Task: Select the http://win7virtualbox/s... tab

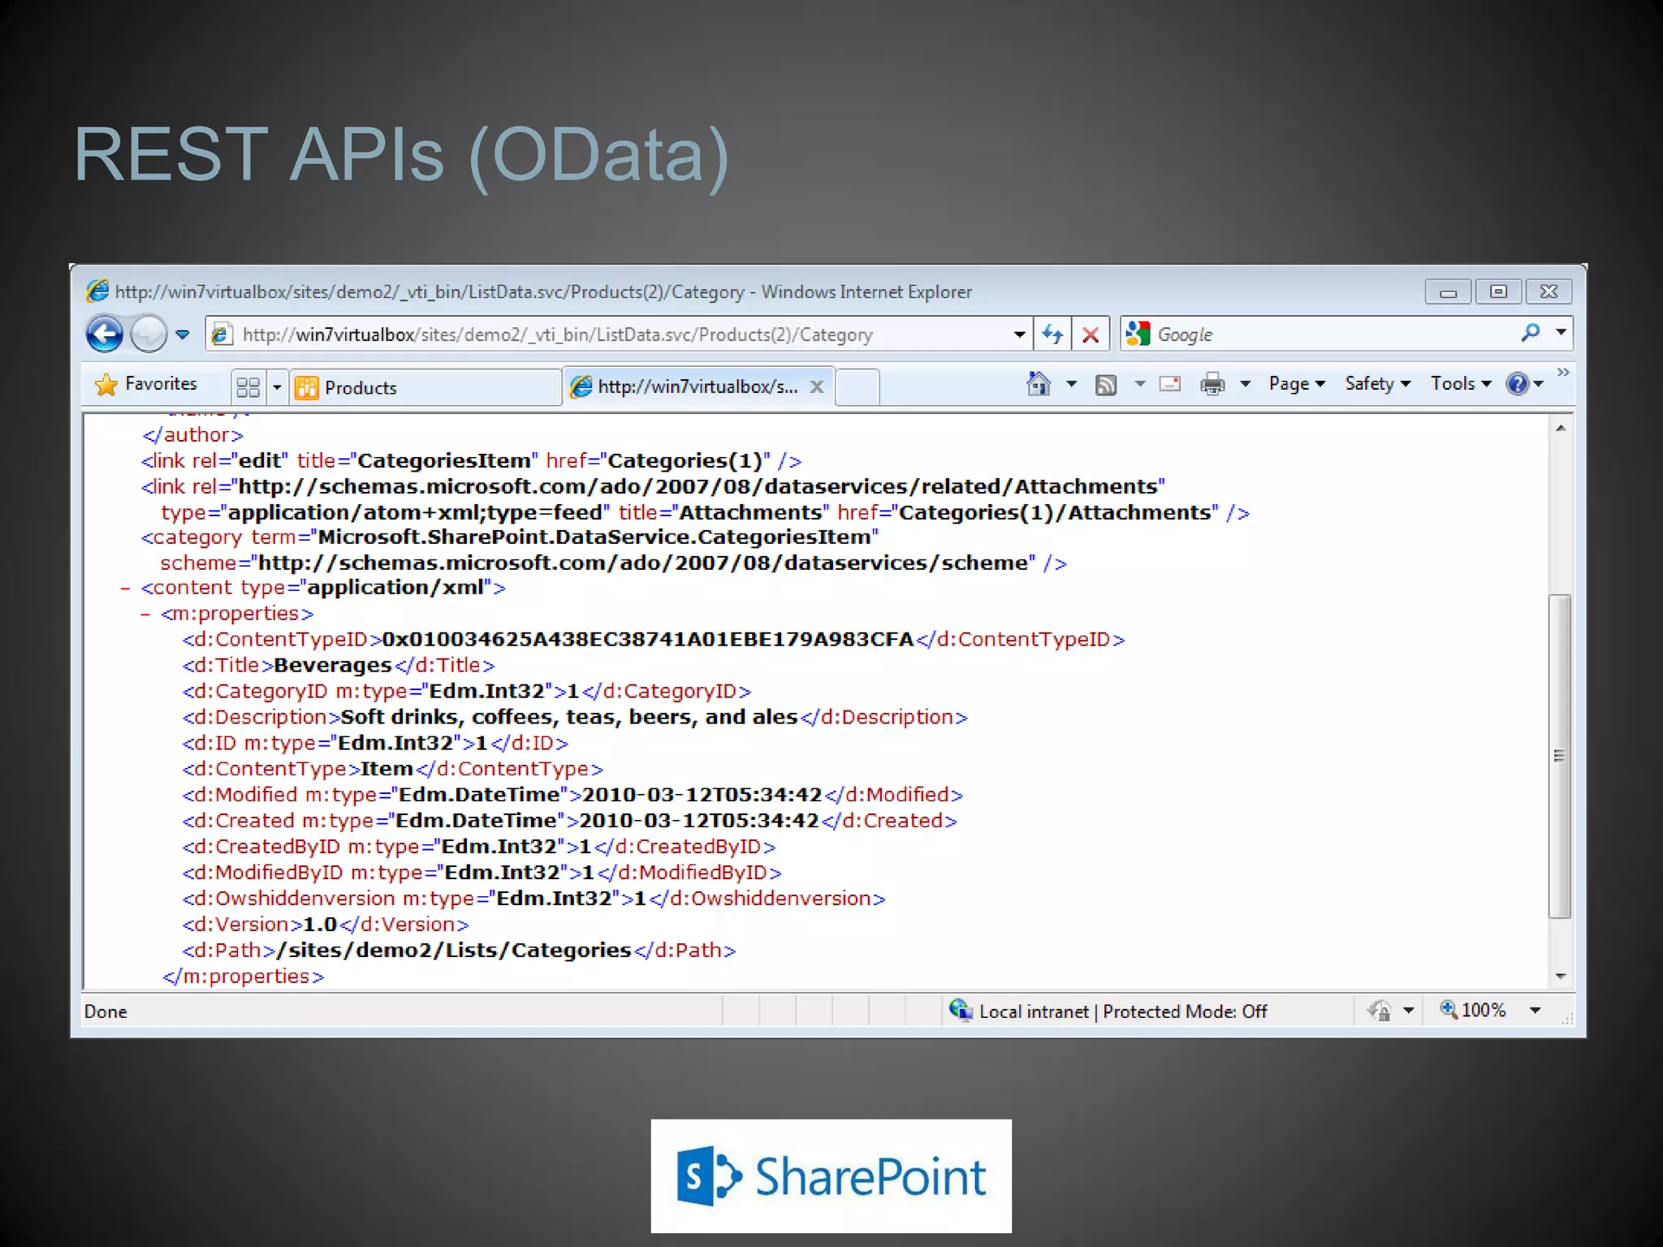Action: tap(697, 387)
